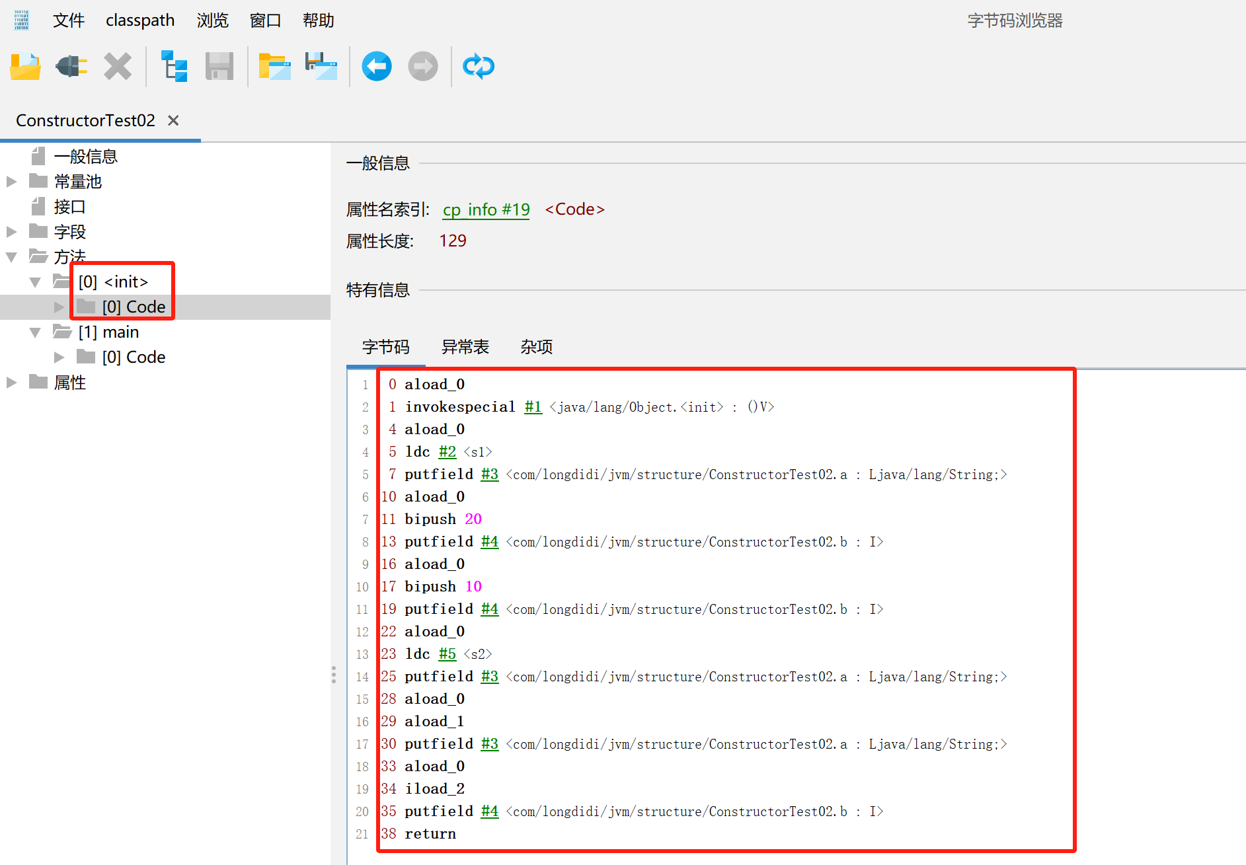This screenshot has width=1246, height=865.
Task: Select the [1] main tree item
Action: [108, 332]
